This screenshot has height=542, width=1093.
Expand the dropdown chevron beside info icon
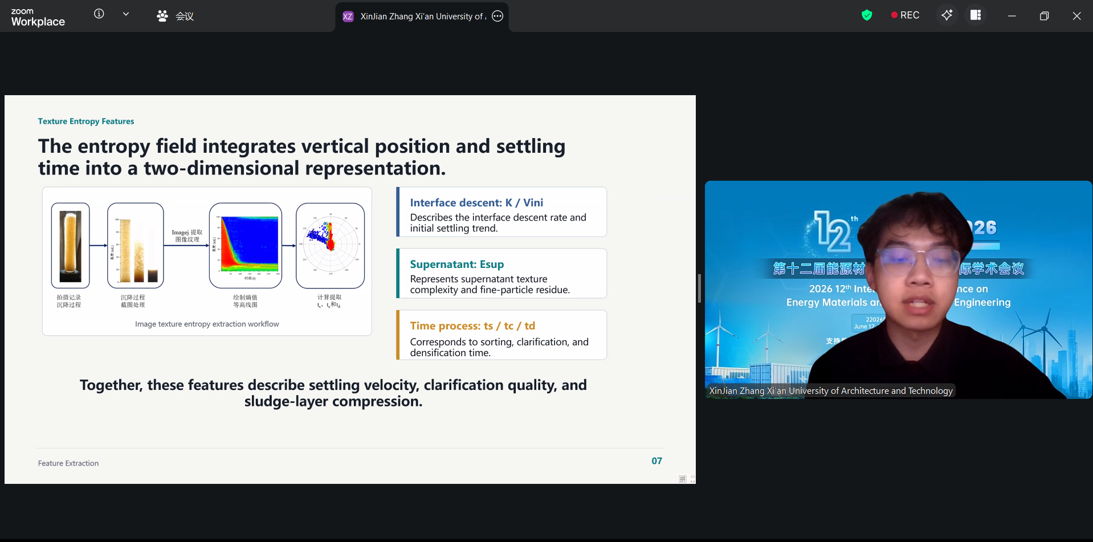pyautogui.click(x=126, y=14)
